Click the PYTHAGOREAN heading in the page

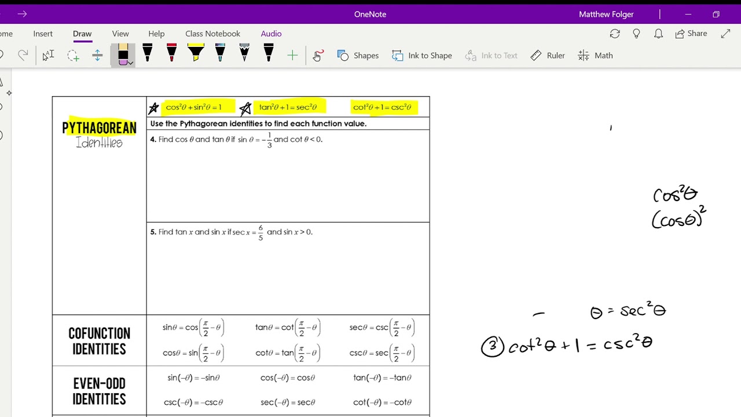[x=99, y=128]
